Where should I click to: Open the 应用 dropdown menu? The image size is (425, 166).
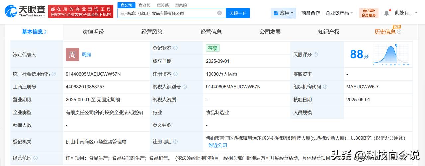tap(283, 13)
